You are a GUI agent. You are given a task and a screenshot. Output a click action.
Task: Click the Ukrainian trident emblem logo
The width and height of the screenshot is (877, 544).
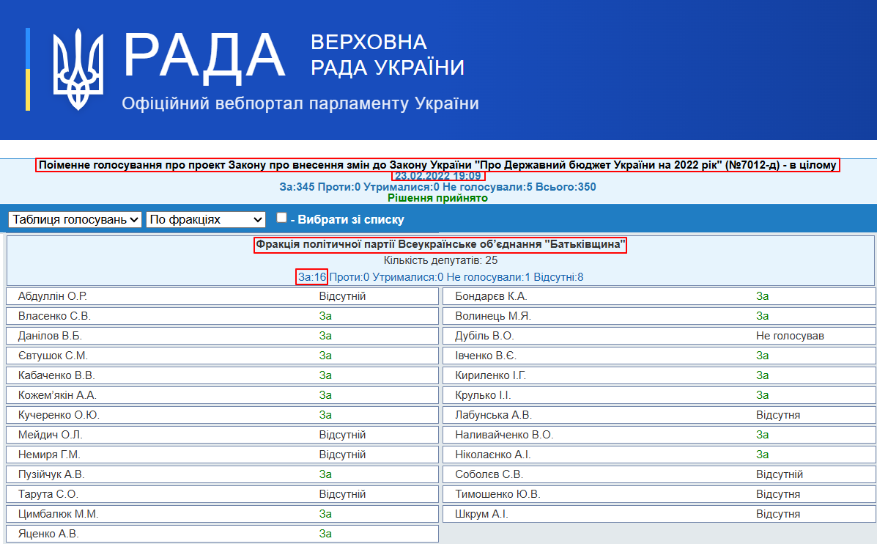(78, 70)
